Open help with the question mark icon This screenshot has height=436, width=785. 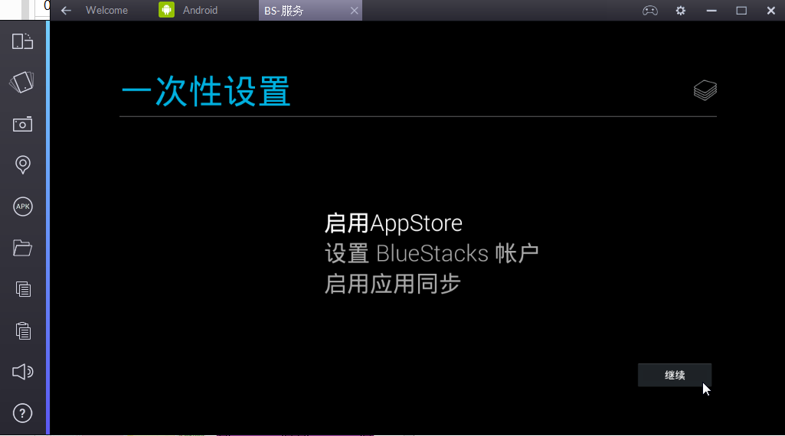pyautogui.click(x=22, y=414)
